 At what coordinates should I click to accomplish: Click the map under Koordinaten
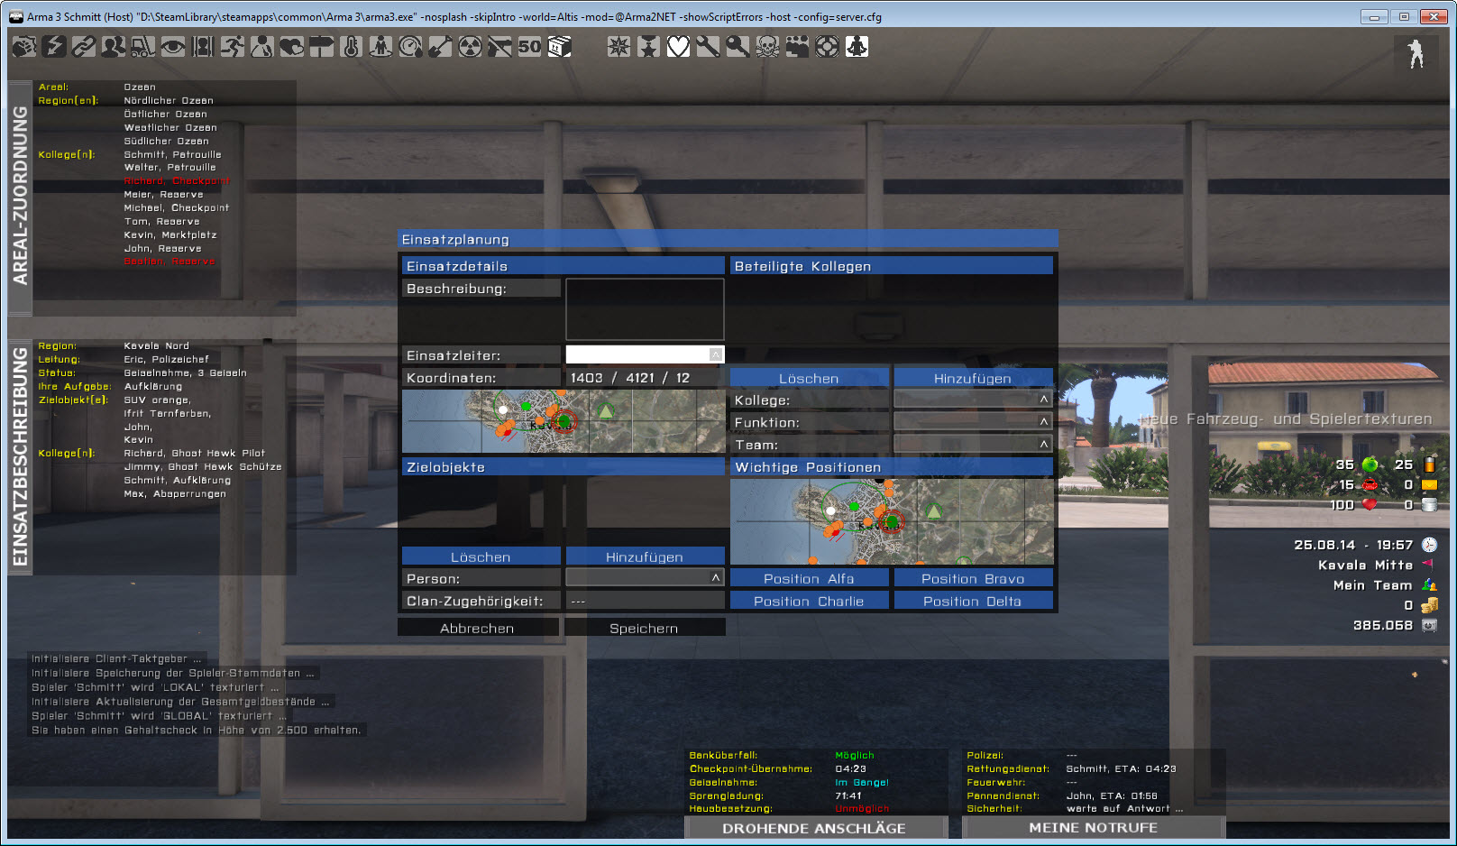point(563,421)
